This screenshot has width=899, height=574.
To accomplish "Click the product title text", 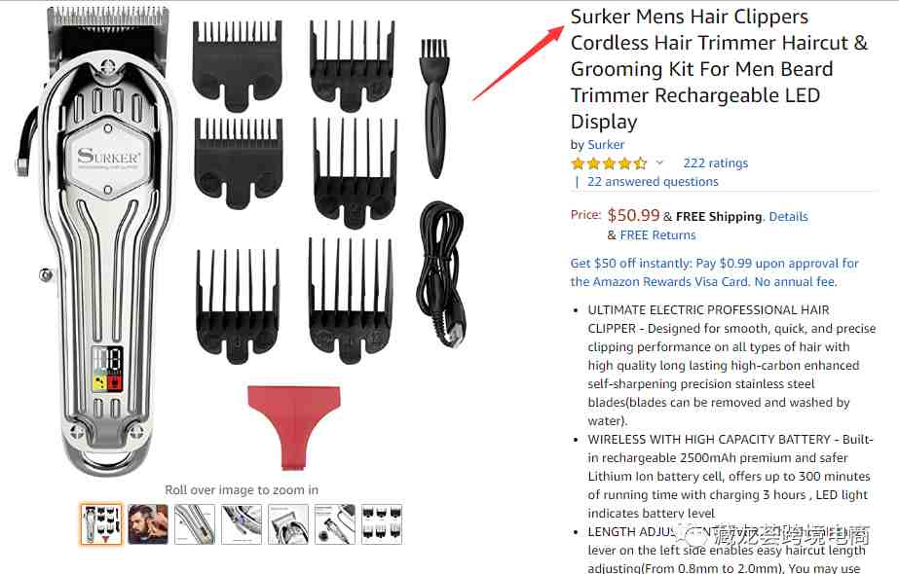I will [x=719, y=69].
